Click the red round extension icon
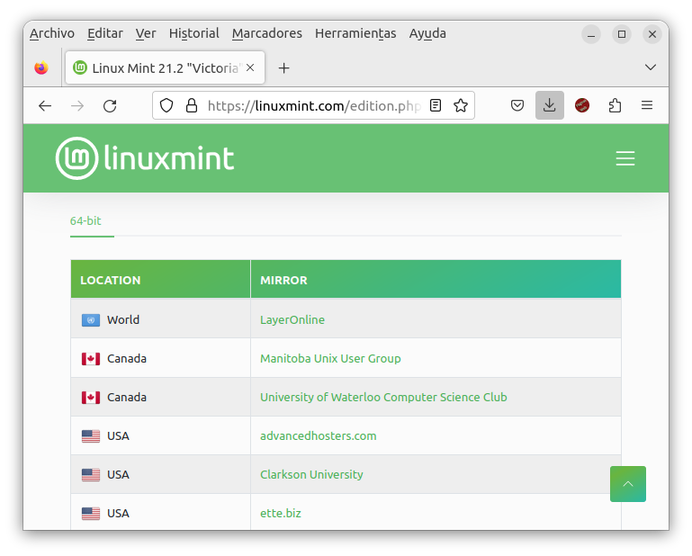The width and height of the screenshot is (692, 556). (582, 105)
